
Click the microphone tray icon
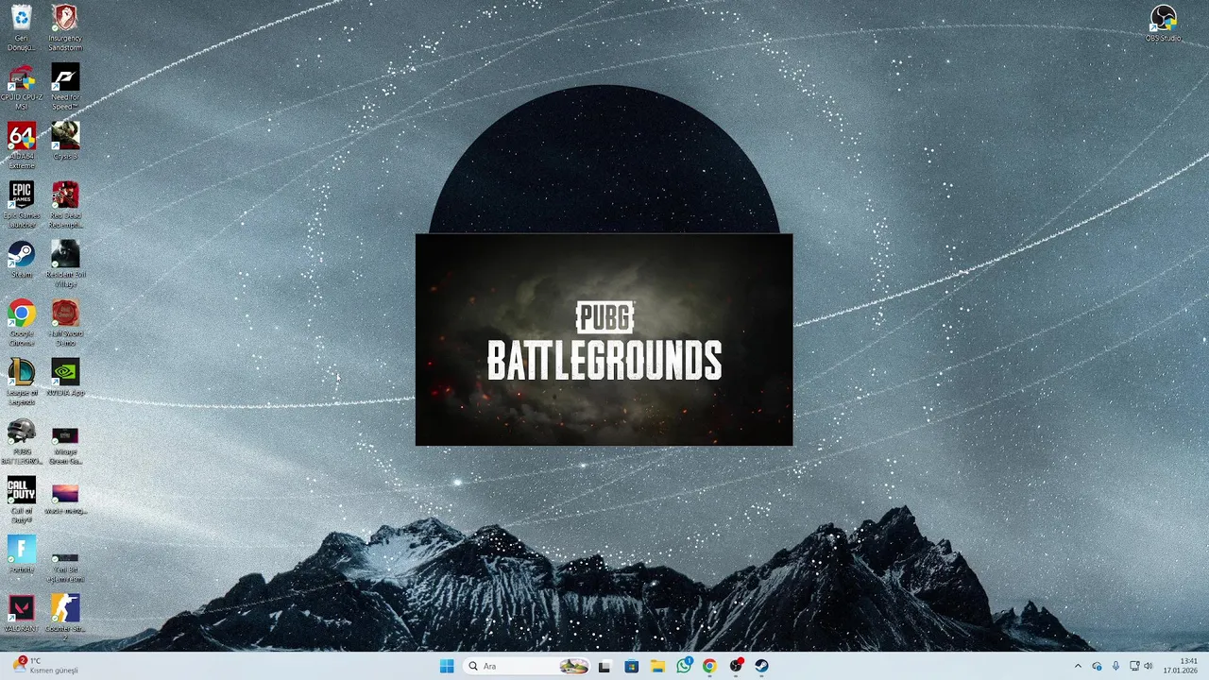click(1115, 666)
